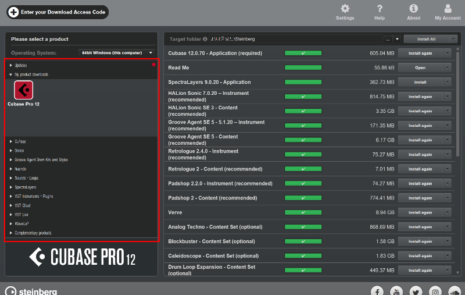Open Steinberg Twitter page icon
The height and width of the screenshot is (295, 465).
tap(416, 292)
